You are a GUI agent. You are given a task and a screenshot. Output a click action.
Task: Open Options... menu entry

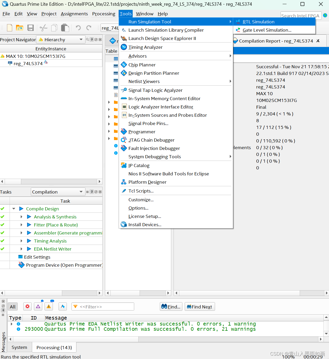click(x=138, y=208)
